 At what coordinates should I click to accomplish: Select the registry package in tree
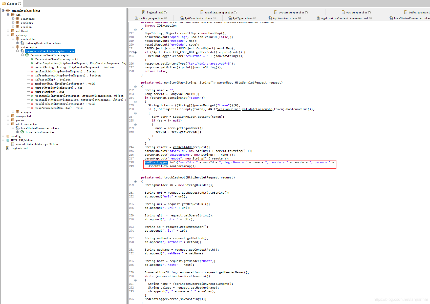pos(27,23)
